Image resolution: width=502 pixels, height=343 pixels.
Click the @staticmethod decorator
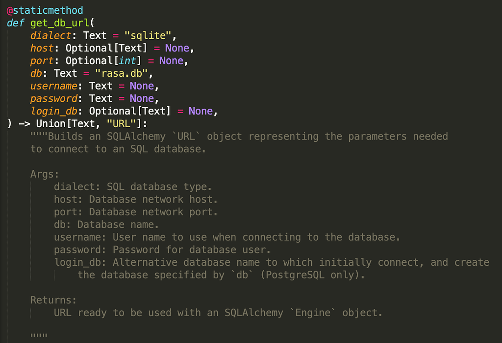pyautogui.click(x=45, y=10)
